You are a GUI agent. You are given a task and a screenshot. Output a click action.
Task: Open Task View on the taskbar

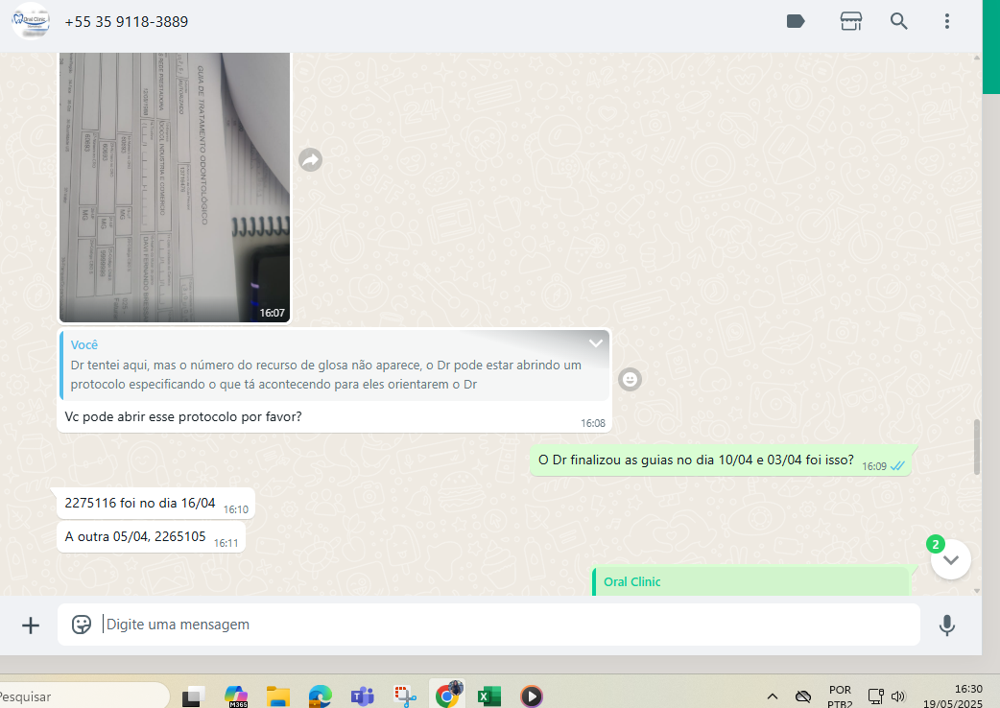pyautogui.click(x=193, y=696)
